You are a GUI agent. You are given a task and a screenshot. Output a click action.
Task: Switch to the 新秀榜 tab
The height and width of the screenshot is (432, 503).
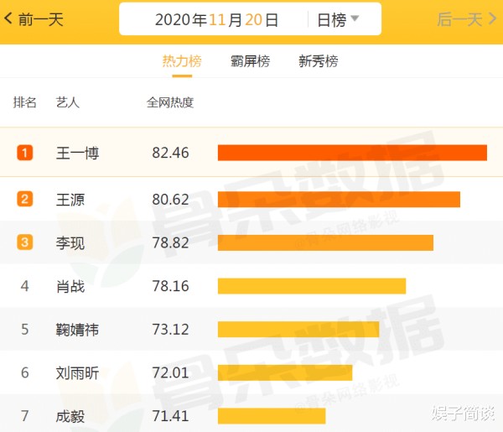[x=319, y=61]
